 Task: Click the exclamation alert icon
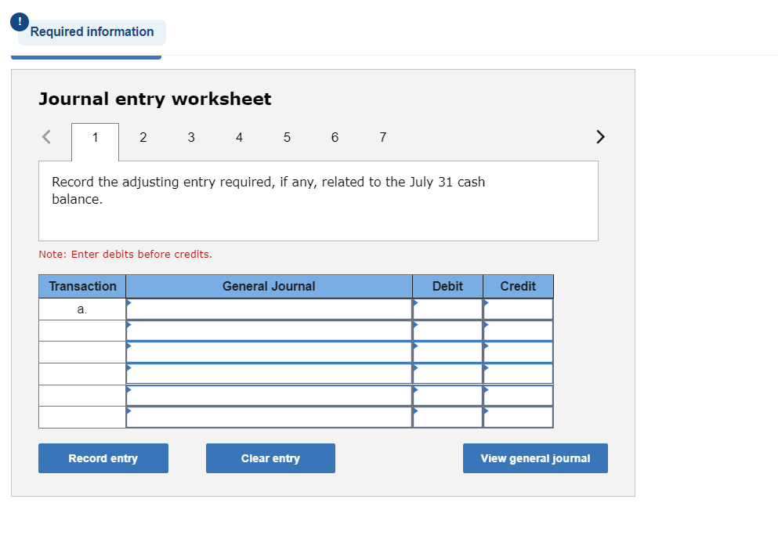[18, 20]
